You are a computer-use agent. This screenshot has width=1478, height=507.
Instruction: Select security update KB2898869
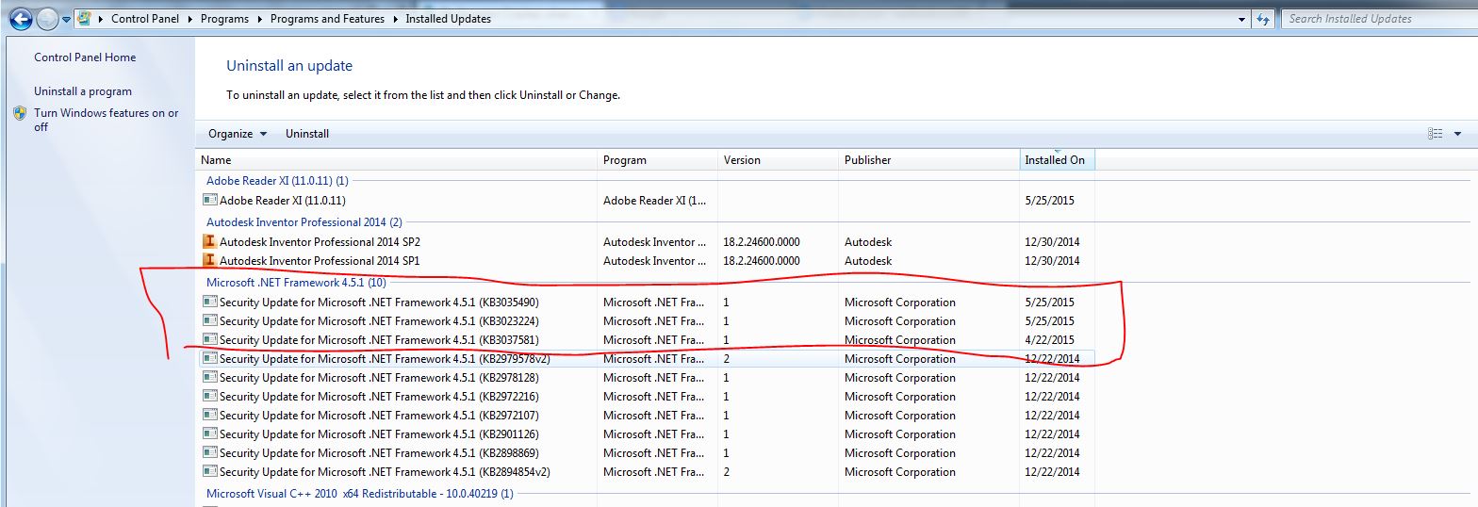(x=648, y=453)
